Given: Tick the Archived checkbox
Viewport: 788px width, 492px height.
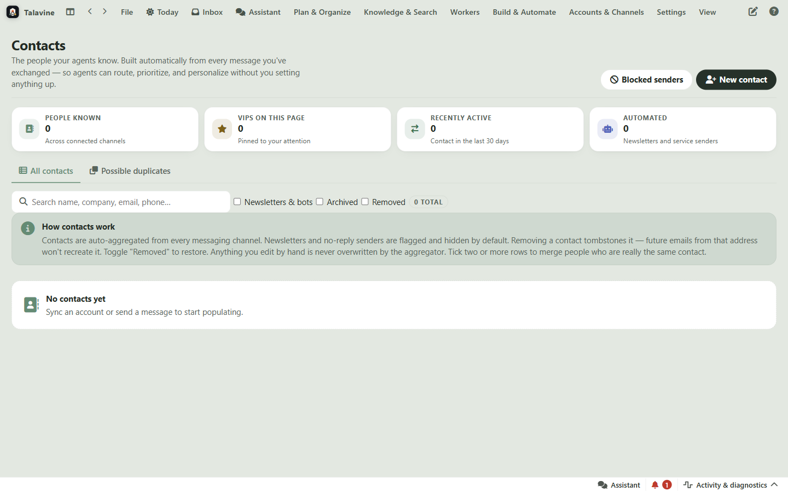Looking at the screenshot, I should (x=320, y=202).
